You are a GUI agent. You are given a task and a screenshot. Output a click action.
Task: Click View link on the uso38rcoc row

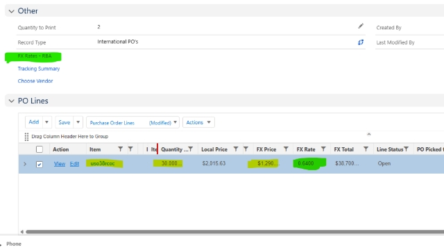(x=60, y=164)
